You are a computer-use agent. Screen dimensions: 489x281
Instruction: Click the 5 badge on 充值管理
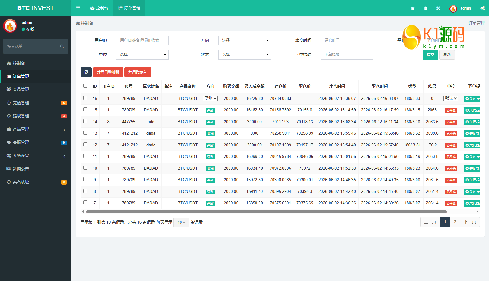click(x=64, y=103)
